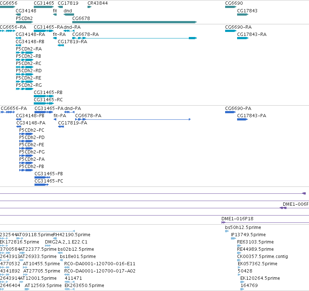Click EST DMG2A2_1.E22.C1
Screen dimensions: 309x291
(x=66, y=242)
